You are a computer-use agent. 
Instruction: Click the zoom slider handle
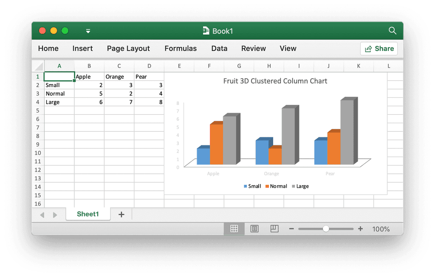coord(326,229)
